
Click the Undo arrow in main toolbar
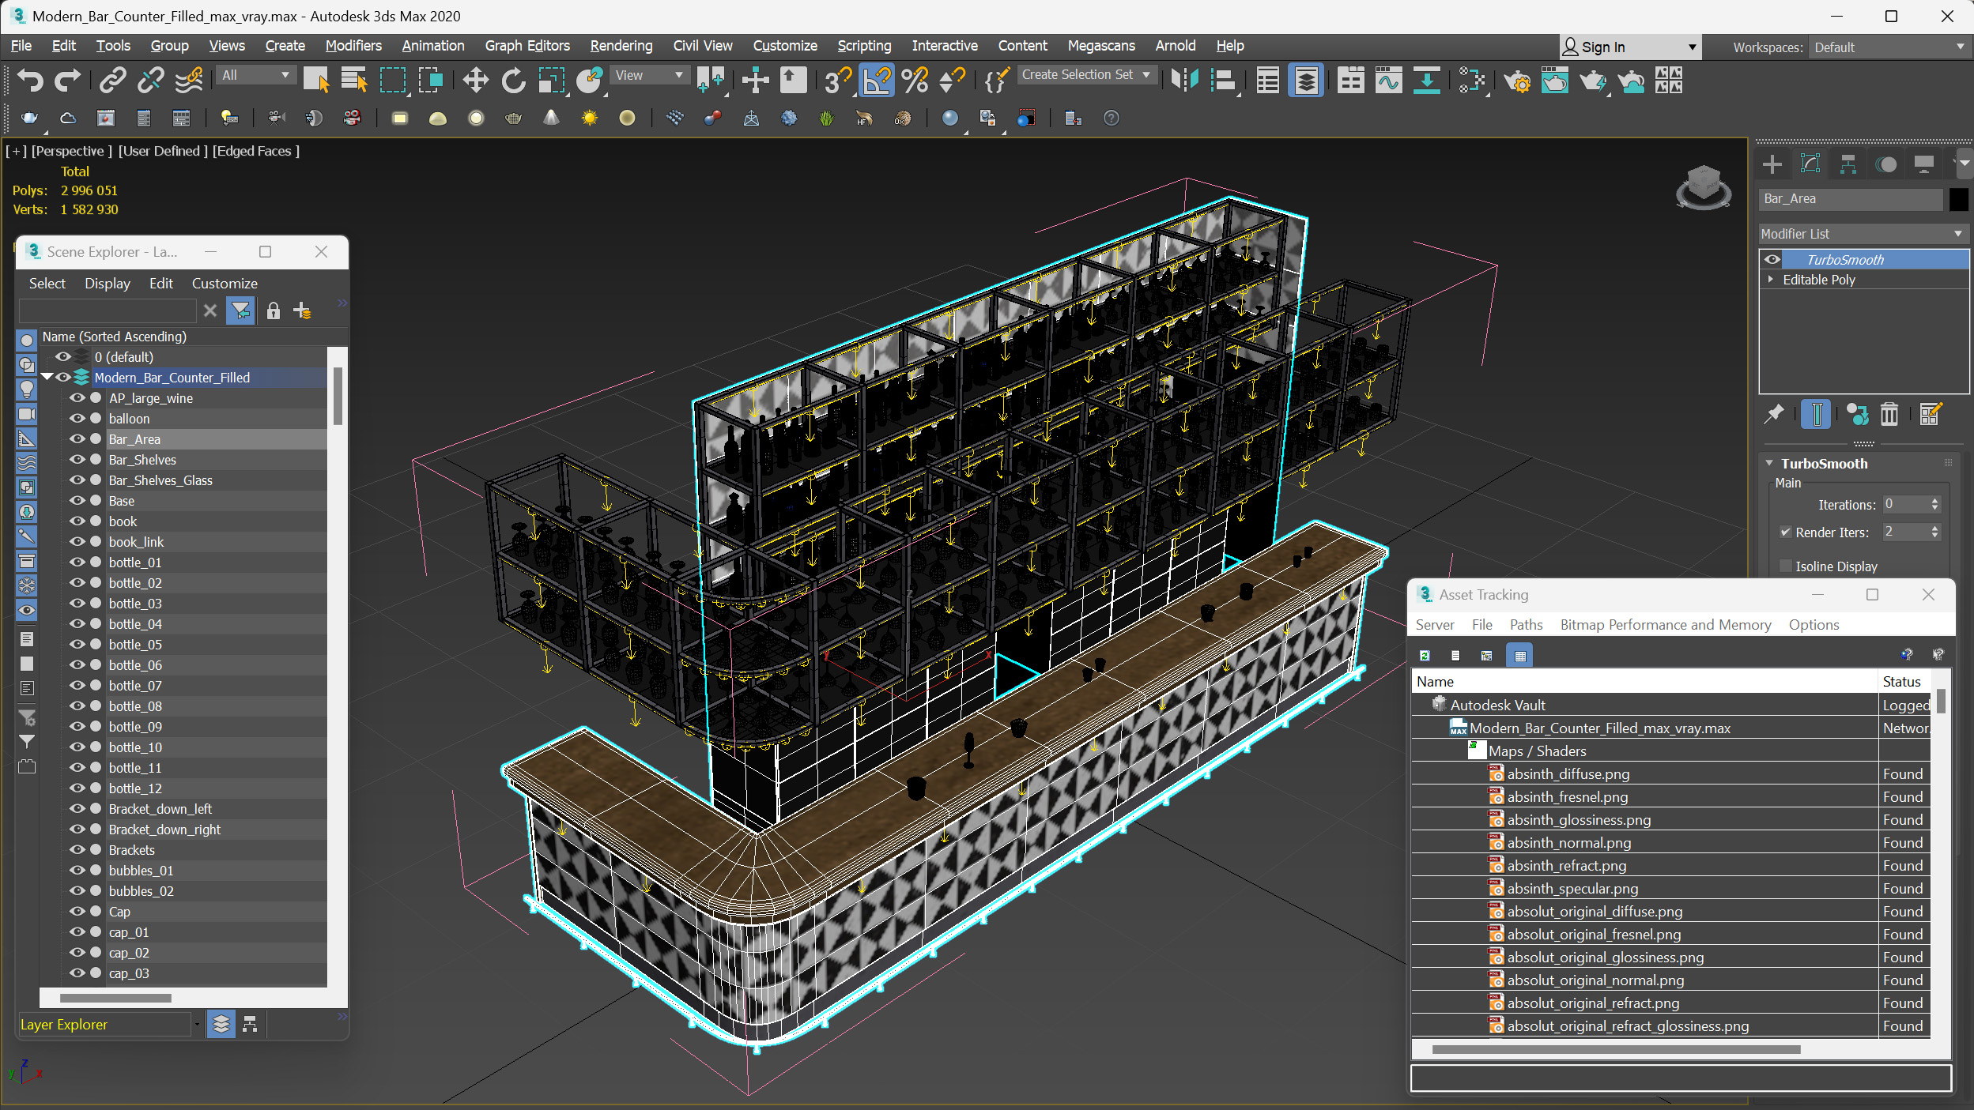point(31,80)
